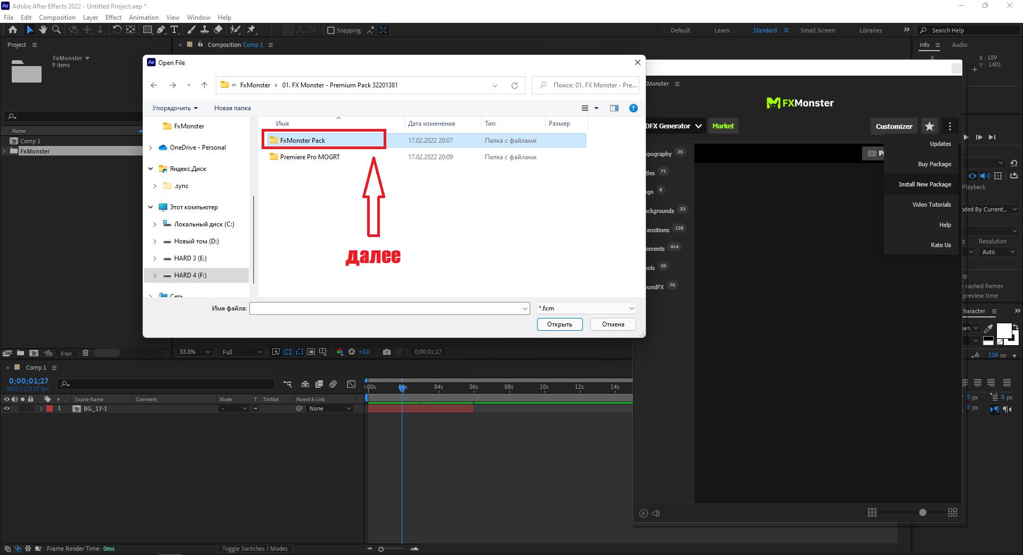
Task: Select the Clone Stamp tool
Action: [x=204, y=30]
